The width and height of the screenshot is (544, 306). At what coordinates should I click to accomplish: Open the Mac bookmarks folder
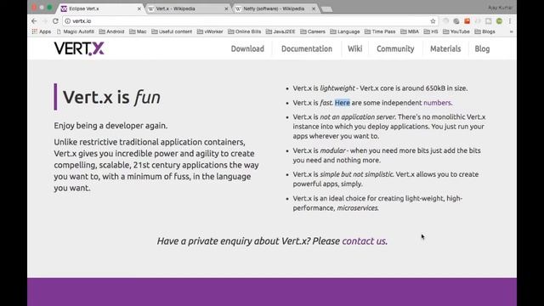[x=138, y=31]
